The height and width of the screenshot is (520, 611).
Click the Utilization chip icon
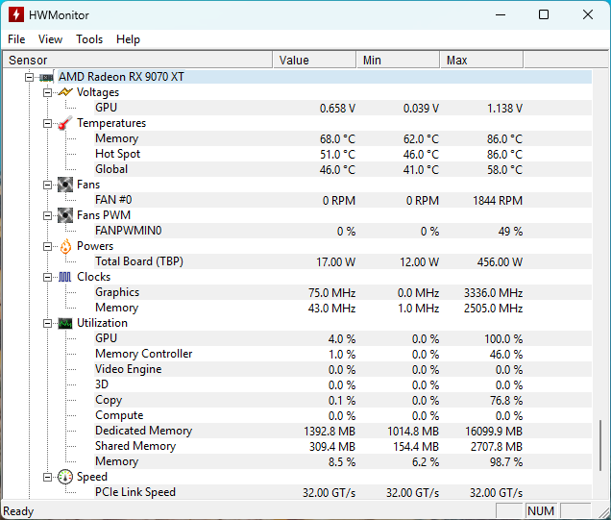click(x=65, y=323)
